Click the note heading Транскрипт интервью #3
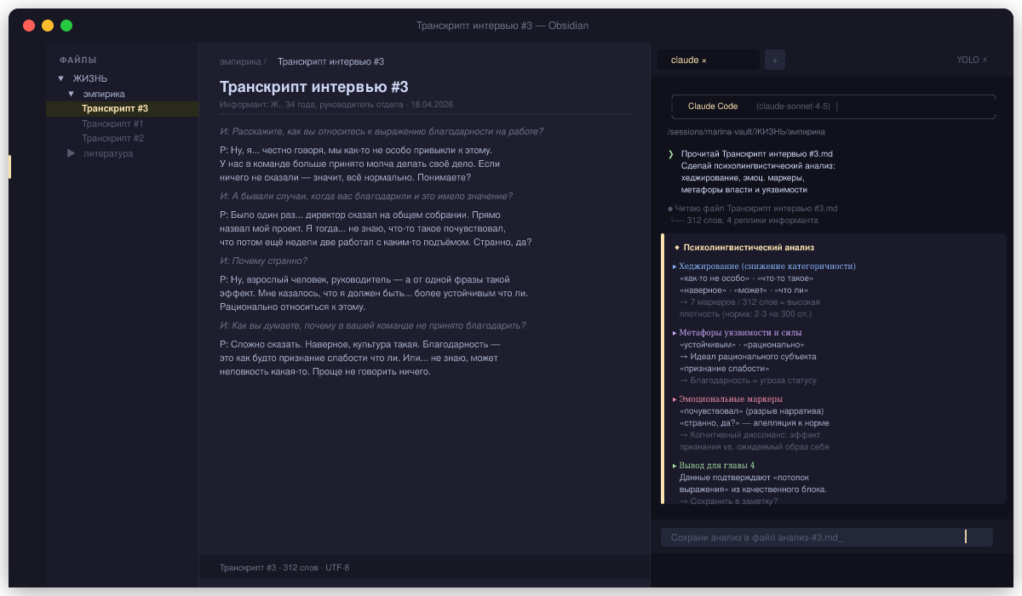 314,87
